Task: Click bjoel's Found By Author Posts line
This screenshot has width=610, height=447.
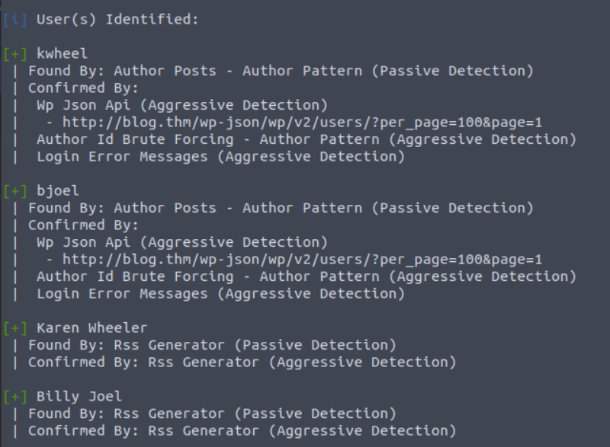Action: (x=281, y=208)
